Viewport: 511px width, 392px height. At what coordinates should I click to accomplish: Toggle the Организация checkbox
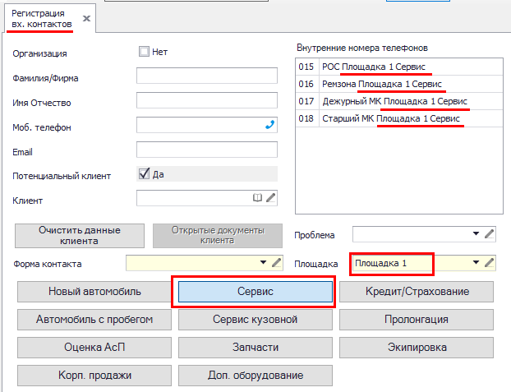pos(145,52)
